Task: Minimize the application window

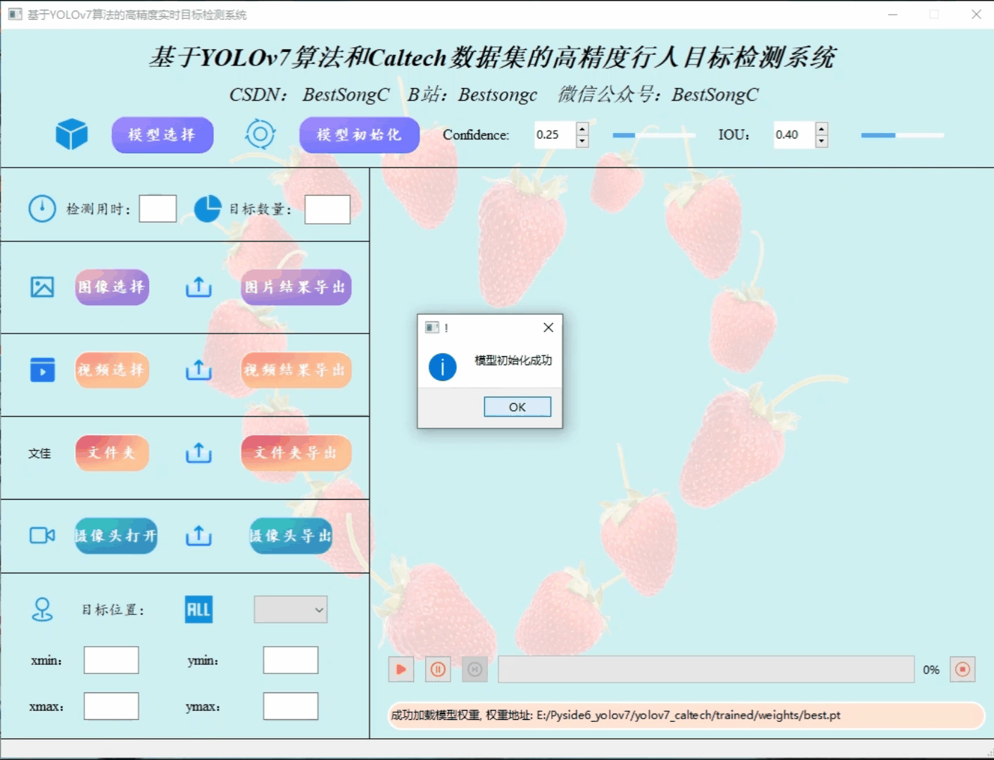Action: (893, 14)
